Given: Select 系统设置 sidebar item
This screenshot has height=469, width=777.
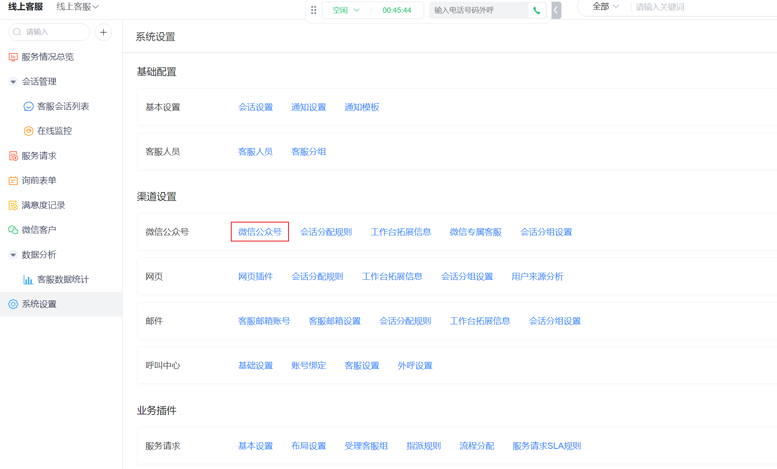Looking at the screenshot, I should (61, 304).
